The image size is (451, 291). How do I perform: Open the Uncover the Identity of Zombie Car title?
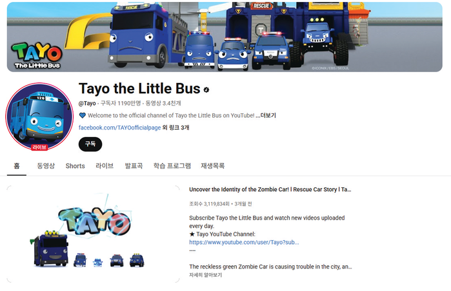[270, 189]
